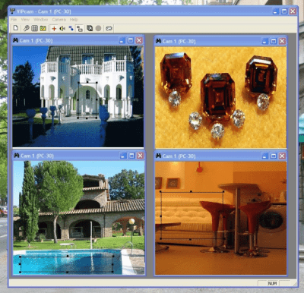Maximize the pool camera window
This screenshot has height=293, width=304.
pos(131,156)
